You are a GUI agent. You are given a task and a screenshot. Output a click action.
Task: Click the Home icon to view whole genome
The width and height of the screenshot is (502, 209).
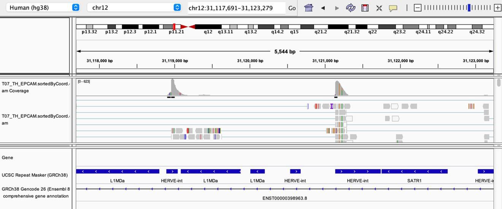(x=308, y=8)
